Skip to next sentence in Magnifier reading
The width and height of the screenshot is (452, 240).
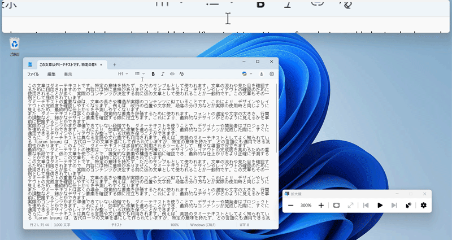(x=394, y=205)
